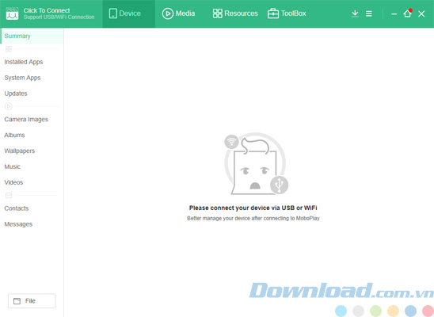Screen dimensions: 434x317
Task: Open Messages section
Action: 18,224
